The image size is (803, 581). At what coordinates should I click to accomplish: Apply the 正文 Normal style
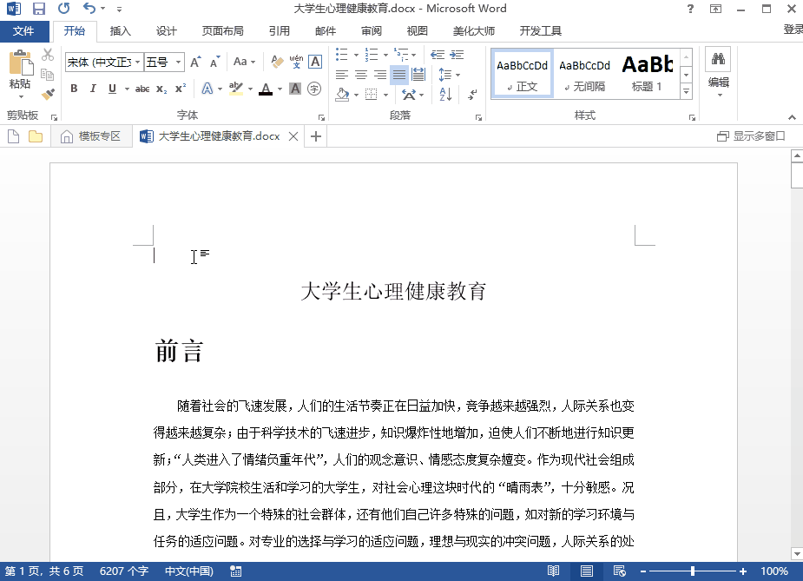pos(522,74)
